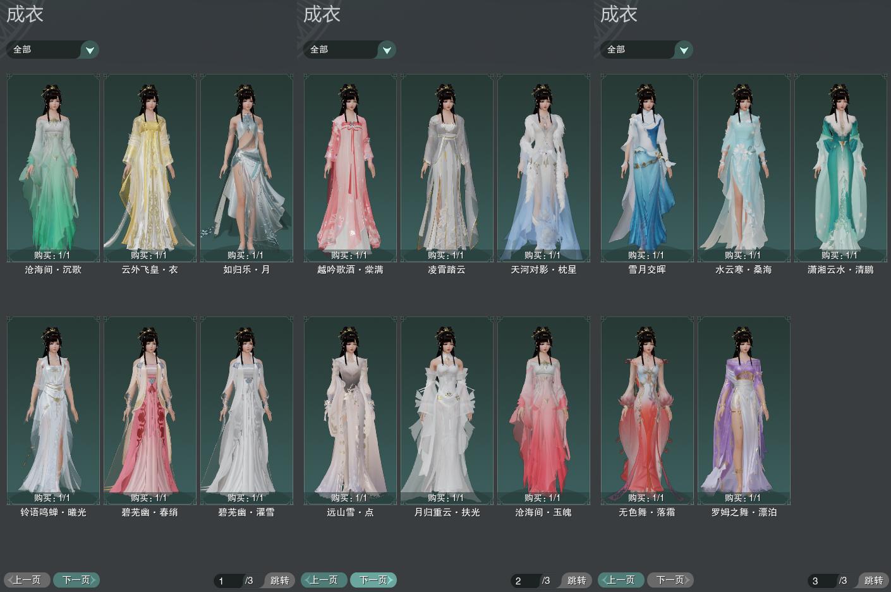This screenshot has height=592, width=891.
Task: Click 下一页 on the page 3 panel
Action: tap(670, 580)
